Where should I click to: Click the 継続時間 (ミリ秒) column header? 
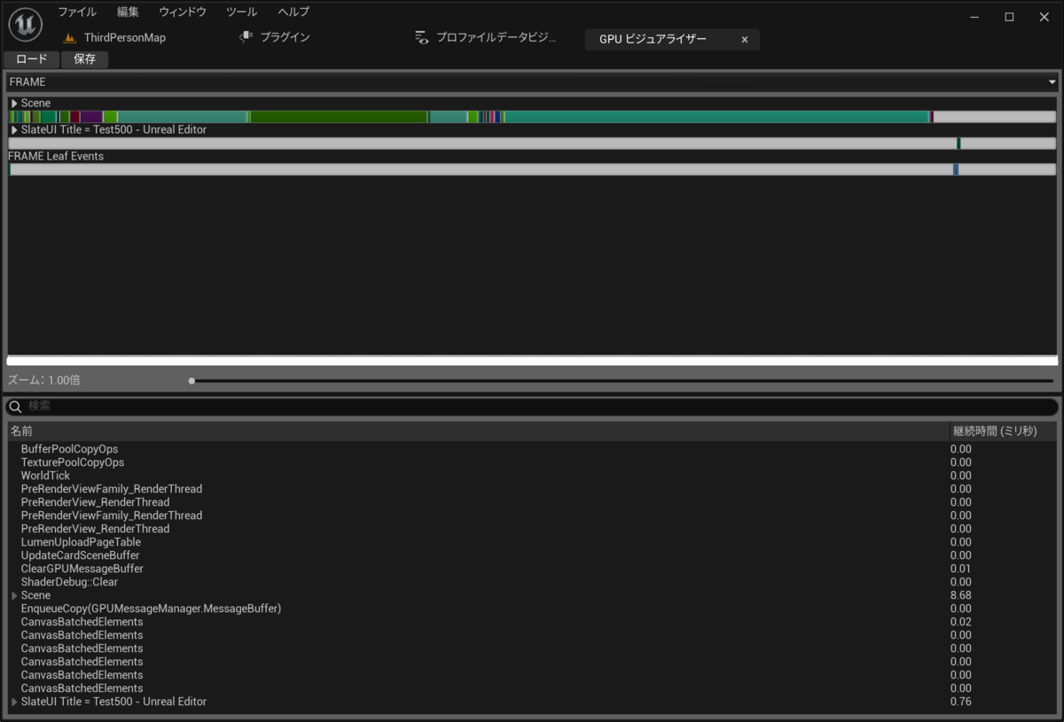click(1004, 431)
